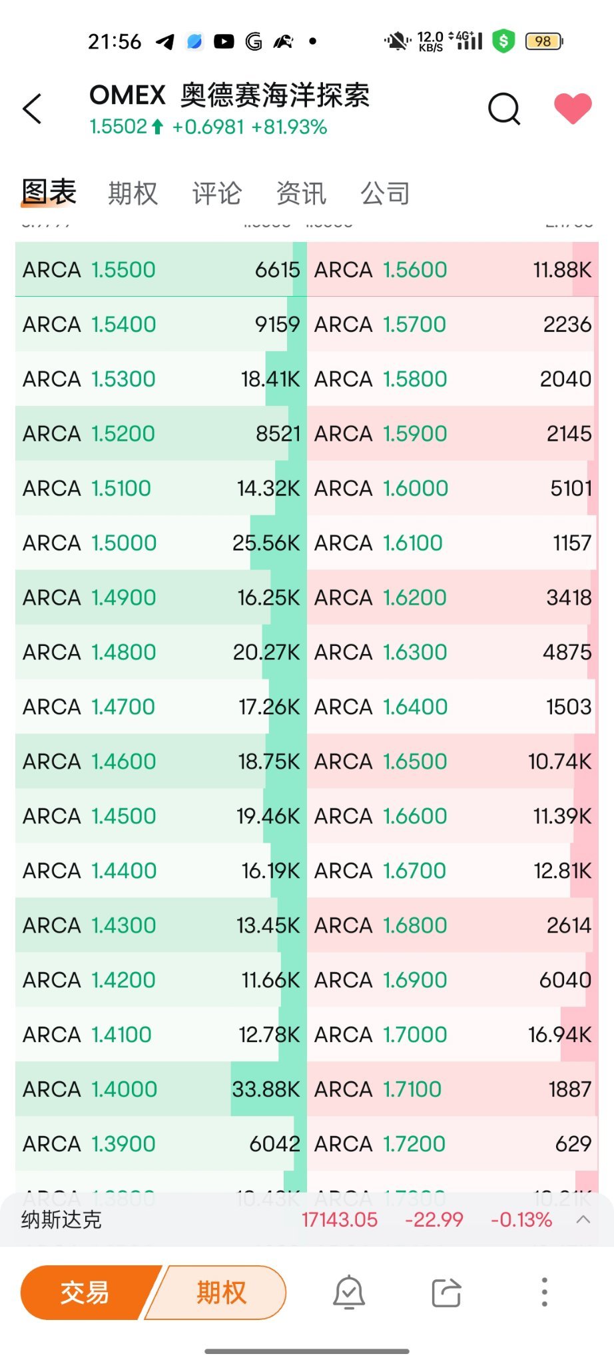
Task: Open the search magnifier icon
Action: [x=504, y=109]
